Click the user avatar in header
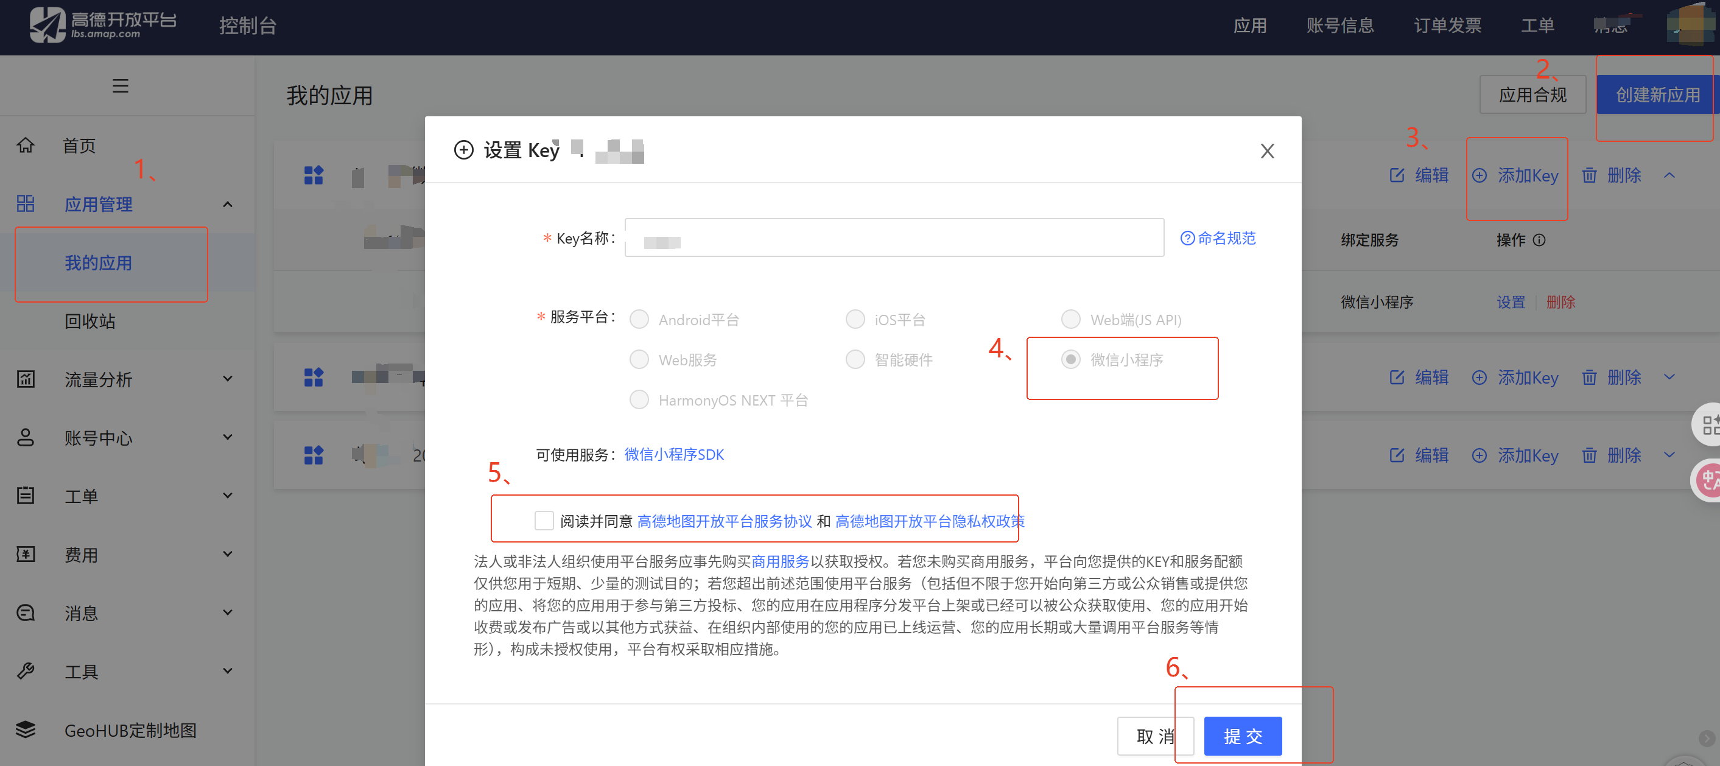This screenshot has width=1720, height=766. tap(1690, 26)
